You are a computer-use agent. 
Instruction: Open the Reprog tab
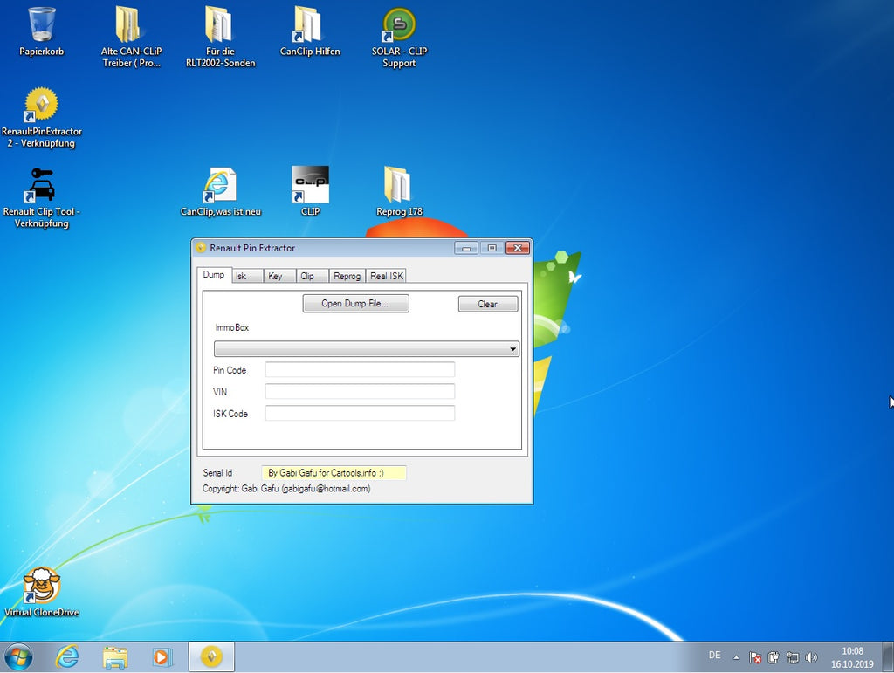(x=347, y=276)
